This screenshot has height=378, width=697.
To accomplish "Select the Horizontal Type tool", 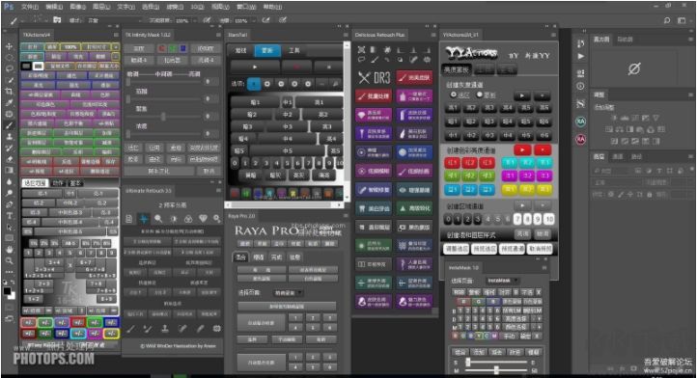I will pyautogui.click(x=9, y=216).
